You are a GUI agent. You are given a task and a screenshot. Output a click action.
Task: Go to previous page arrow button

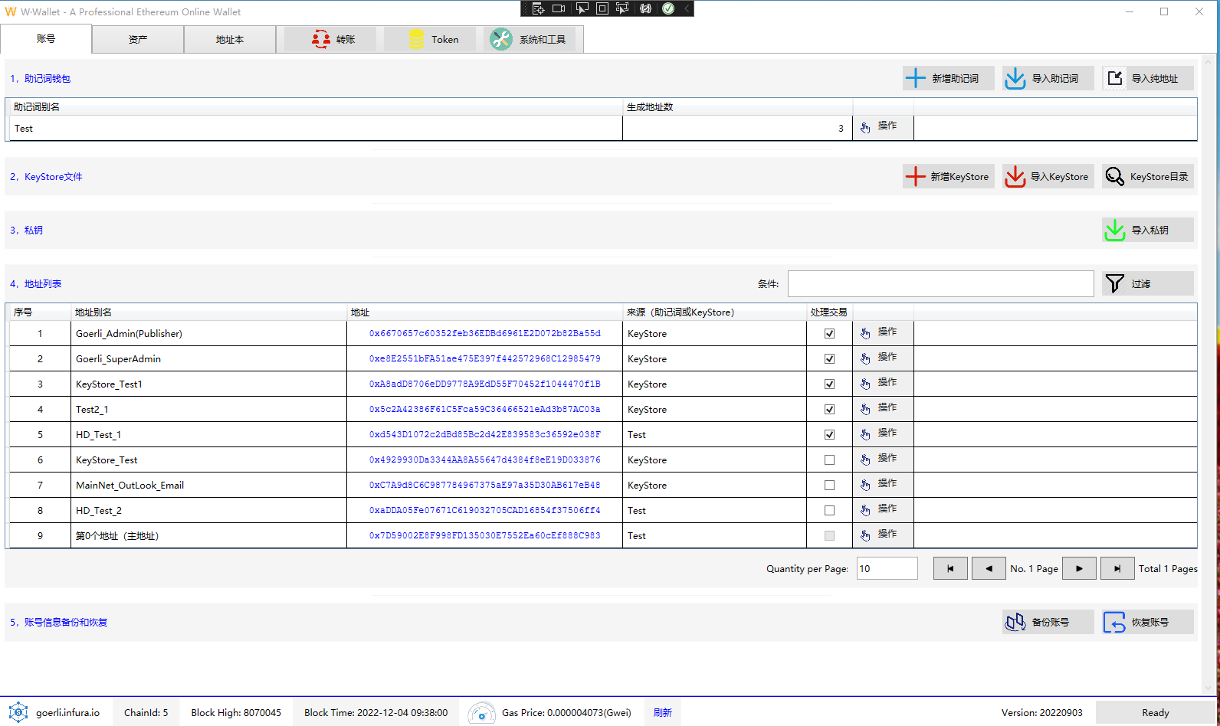(x=989, y=568)
